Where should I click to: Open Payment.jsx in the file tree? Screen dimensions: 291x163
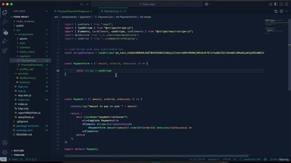[28, 60]
